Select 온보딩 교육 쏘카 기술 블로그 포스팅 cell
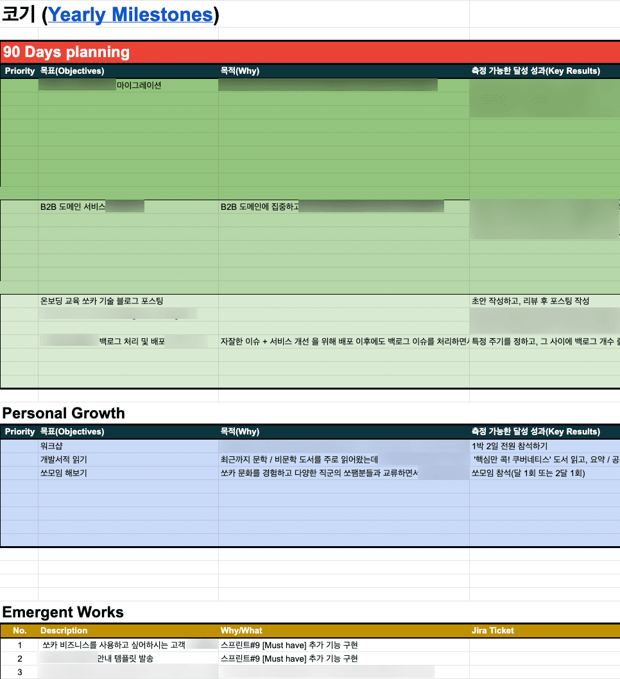 click(x=128, y=301)
